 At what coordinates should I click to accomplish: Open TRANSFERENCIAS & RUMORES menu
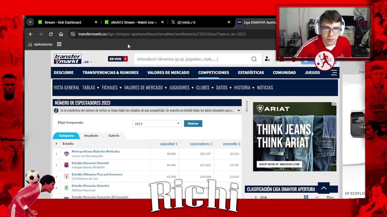click(x=110, y=73)
